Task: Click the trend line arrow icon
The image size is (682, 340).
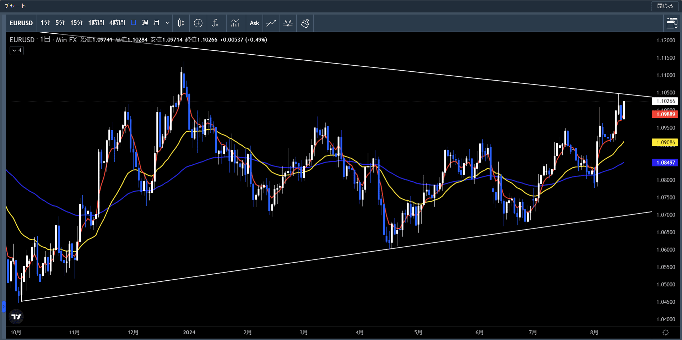Action: tap(271, 23)
